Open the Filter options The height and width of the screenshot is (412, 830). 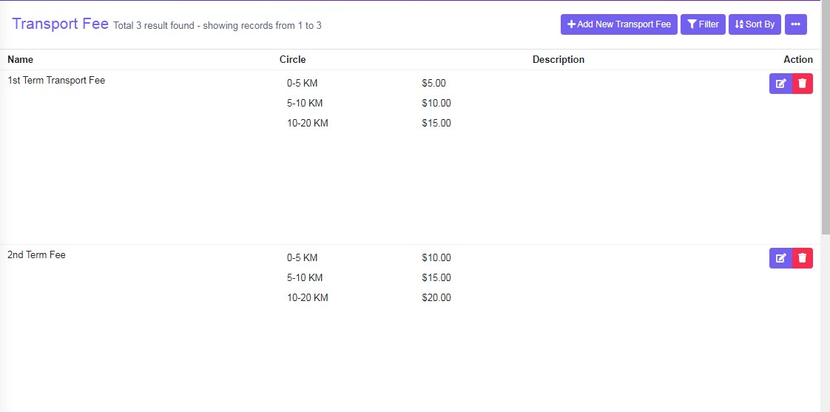[x=703, y=24]
